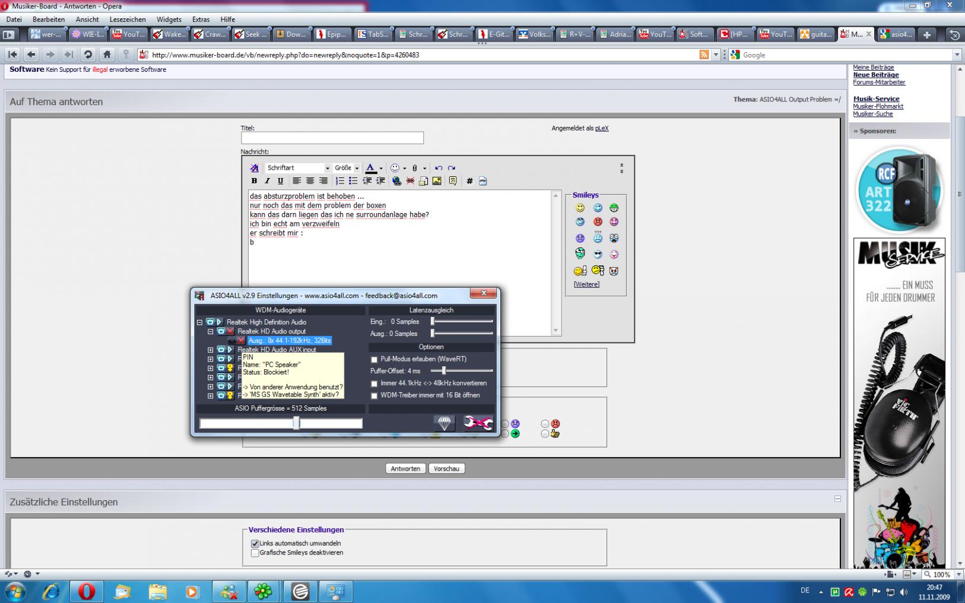Open Widgets menu
Screen dimensions: 965x603
click(x=169, y=20)
